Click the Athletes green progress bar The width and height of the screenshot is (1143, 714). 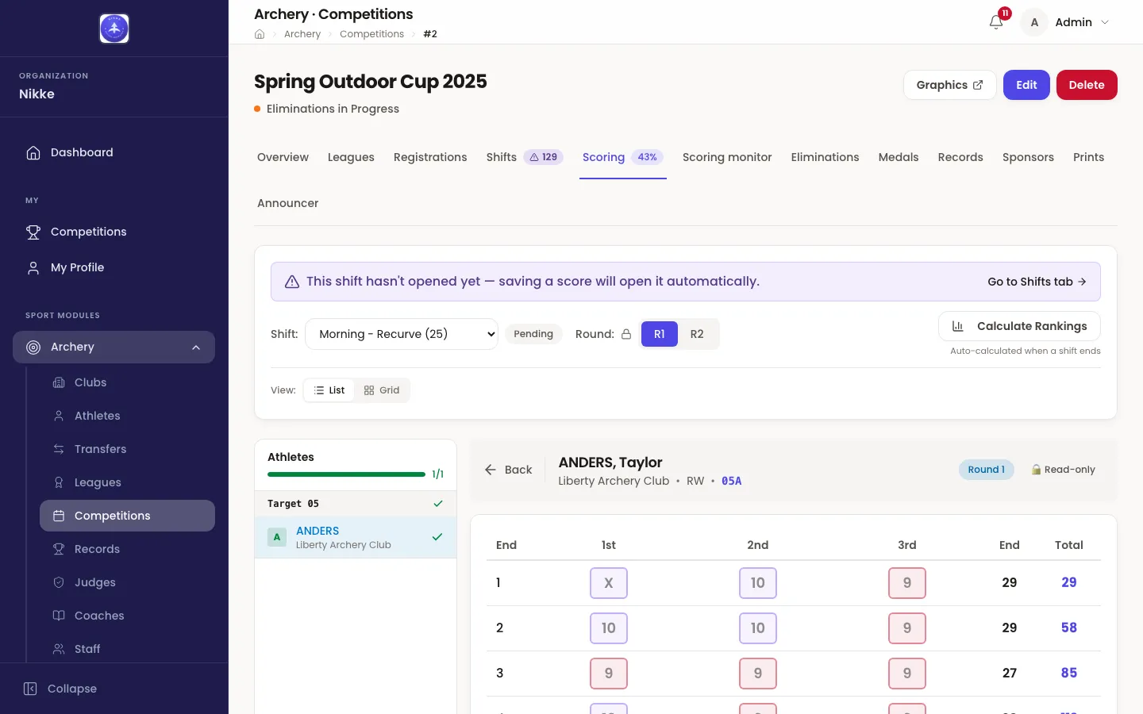(x=346, y=474)
